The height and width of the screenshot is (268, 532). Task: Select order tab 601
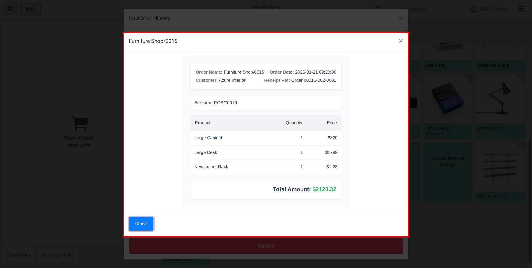[x=30, y=9]
